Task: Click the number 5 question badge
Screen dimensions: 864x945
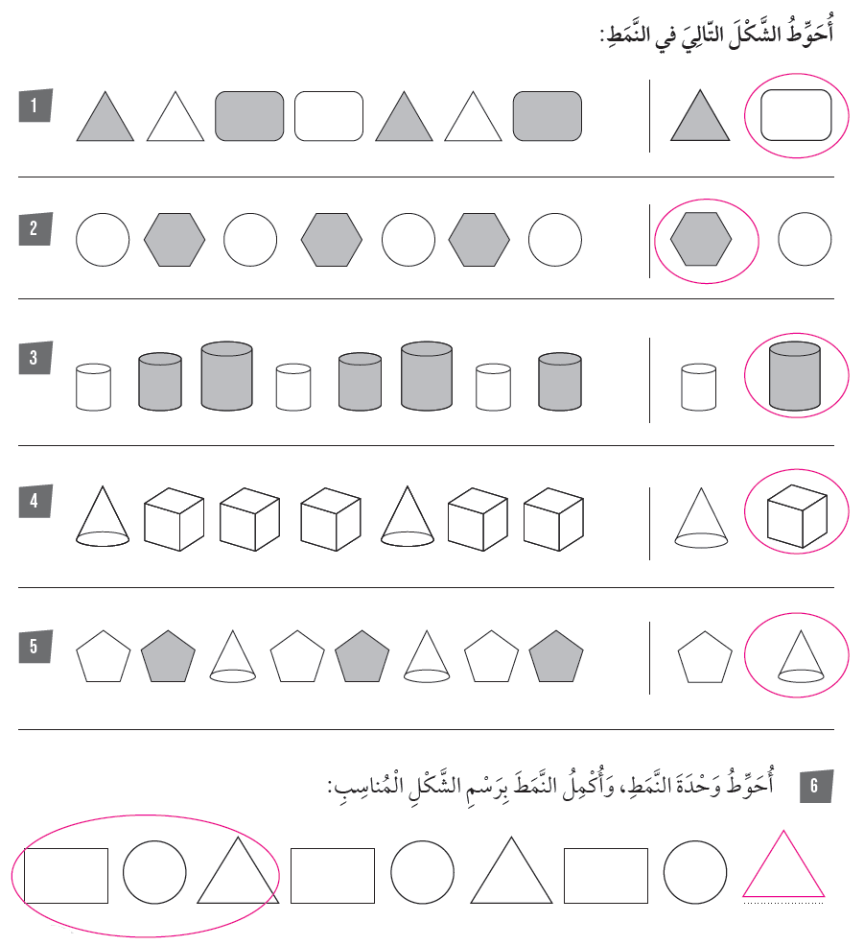Action: tap(34, 646)
